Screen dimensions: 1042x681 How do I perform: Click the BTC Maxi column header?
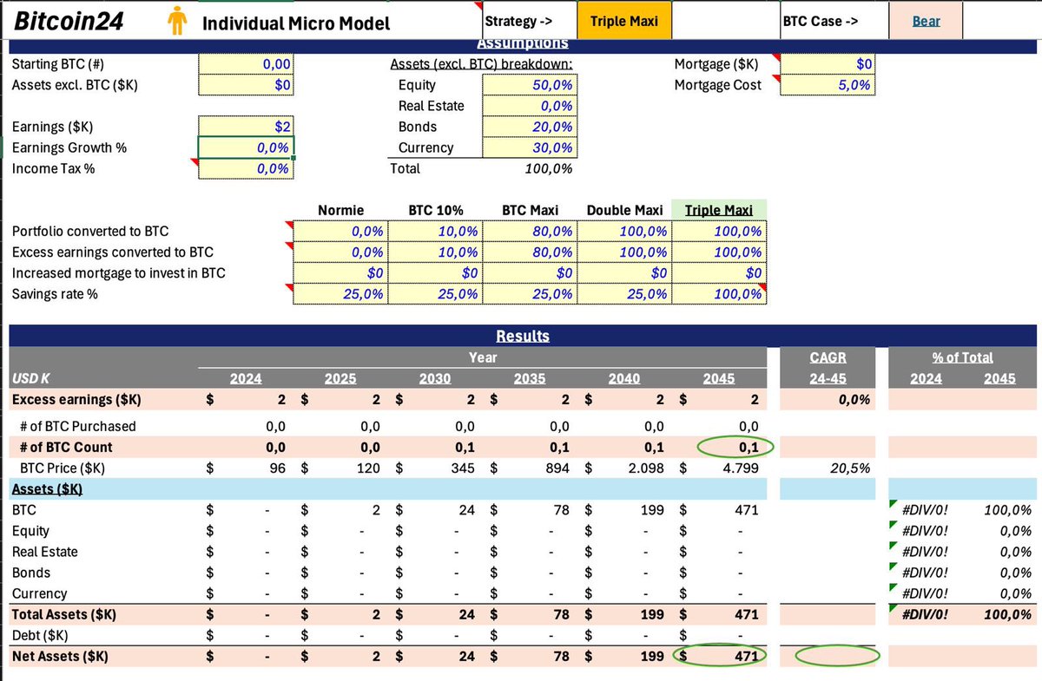530,210
